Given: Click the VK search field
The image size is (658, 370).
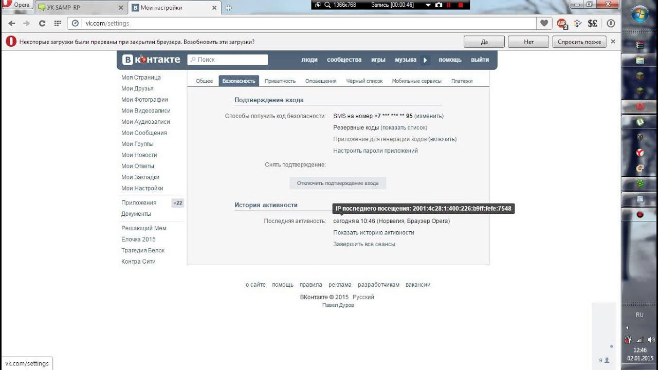Looking at the screenshot, I should (x=227, y=60).
